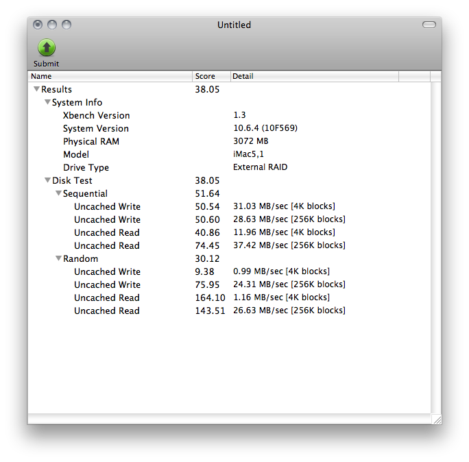Sort by the Name column header
Screen dimensions: 469x462
110,76
